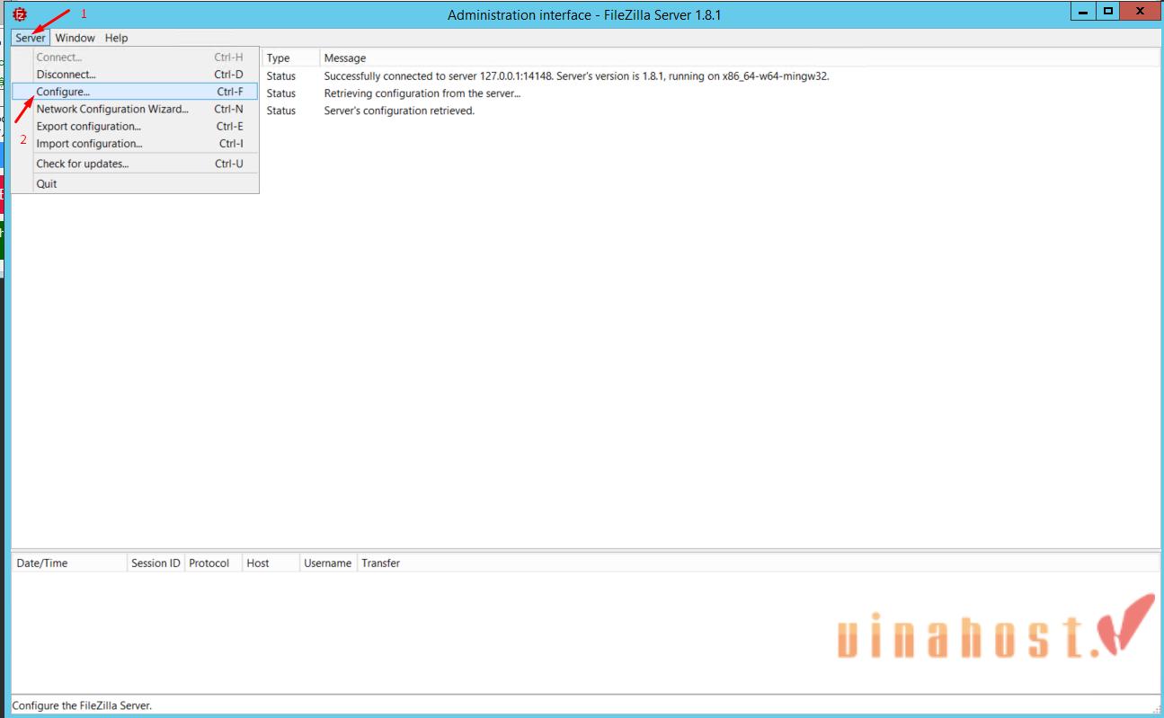The height and width of the screenshot is (718, 1164).
Task: Click the FileZilla Server title bar icon
Action: [x=20, y=14]
